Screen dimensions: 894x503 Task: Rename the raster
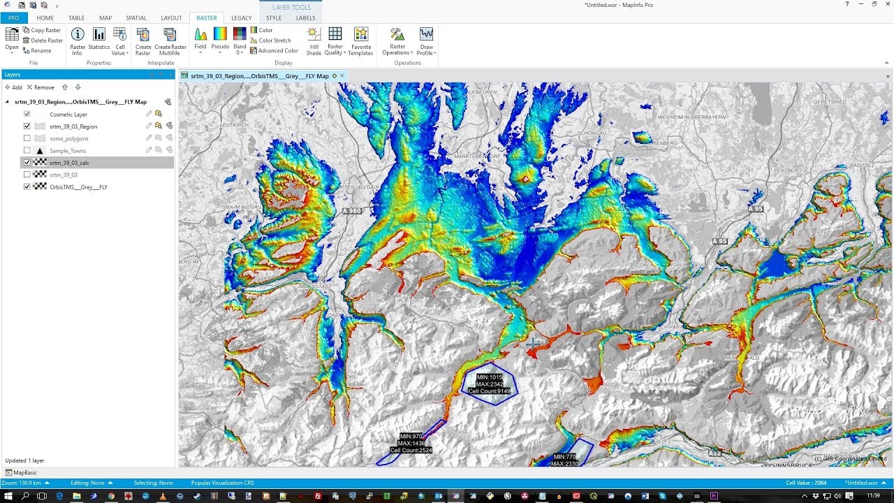coord(37,51)
